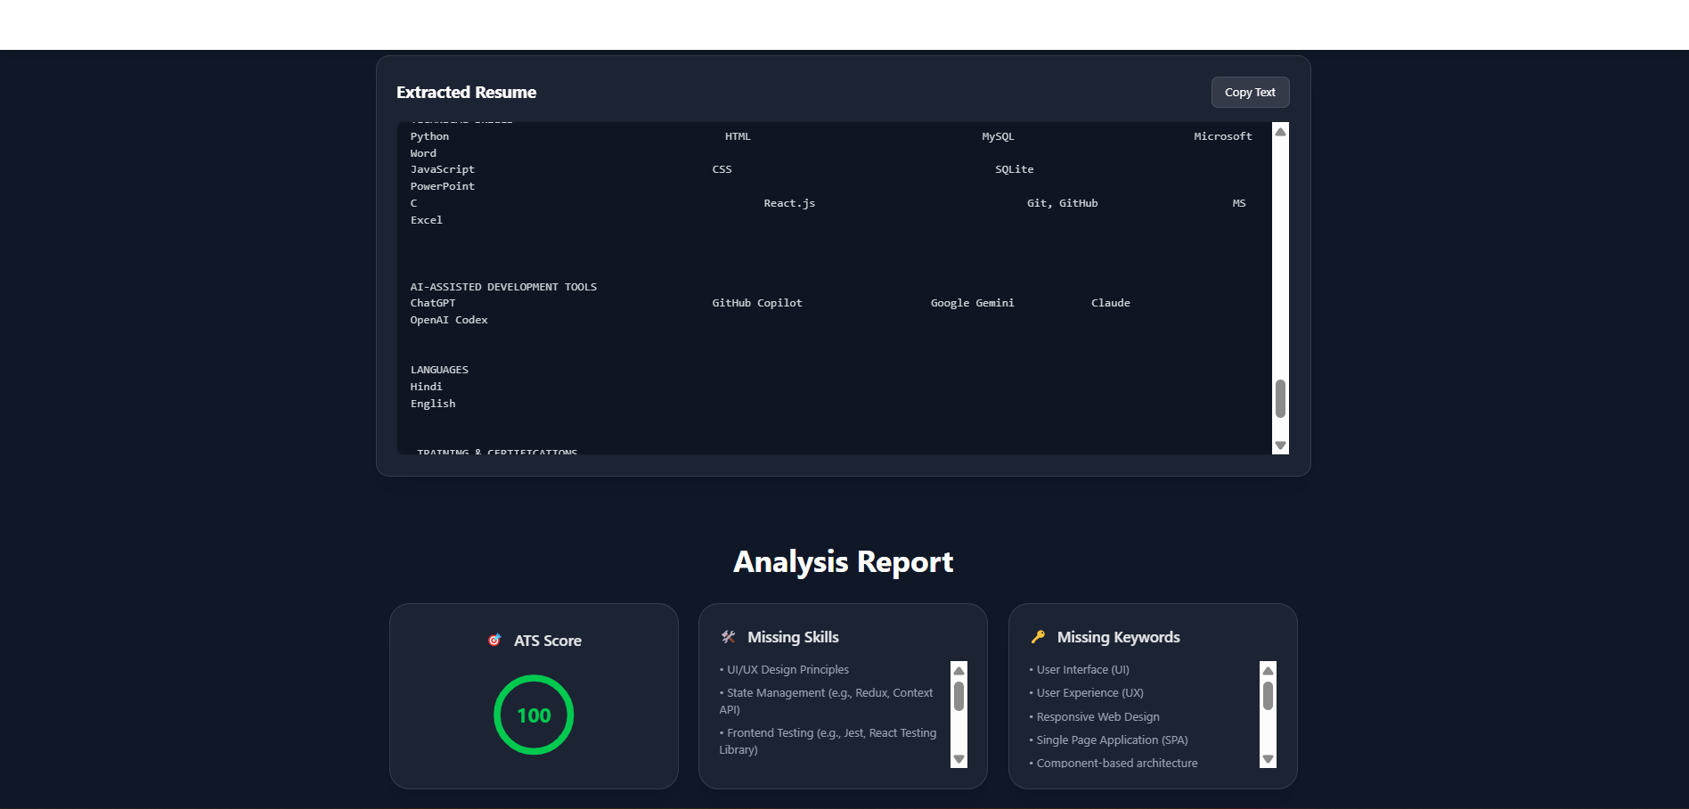Click the Single Page Application (SPA) keyword
Viewport: 1689px width, 809px height.
tap(1108, 740)
